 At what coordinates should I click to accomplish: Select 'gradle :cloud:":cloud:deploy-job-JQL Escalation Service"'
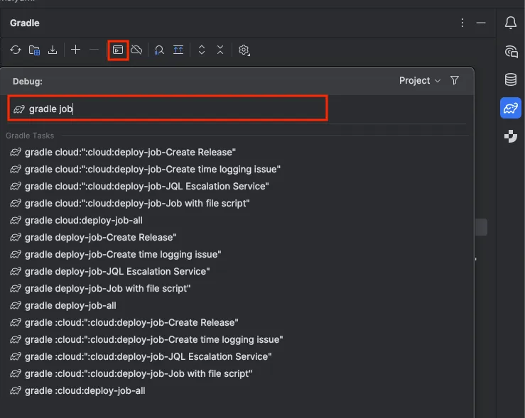click(237, 357)
